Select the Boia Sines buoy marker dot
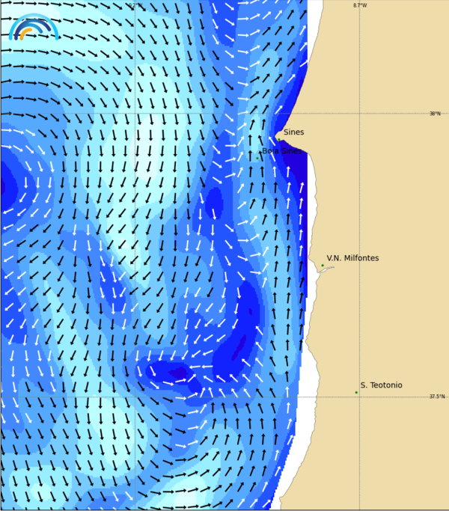The image size is (449, 511). tap(257, 158)
